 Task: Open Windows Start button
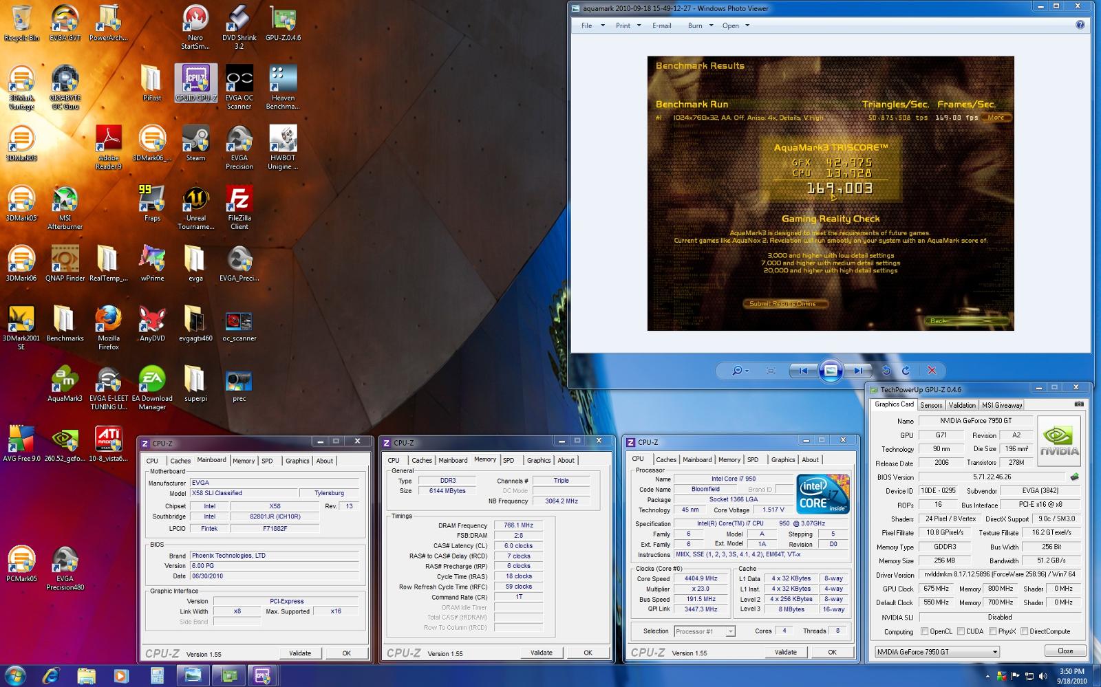point(15,675)
